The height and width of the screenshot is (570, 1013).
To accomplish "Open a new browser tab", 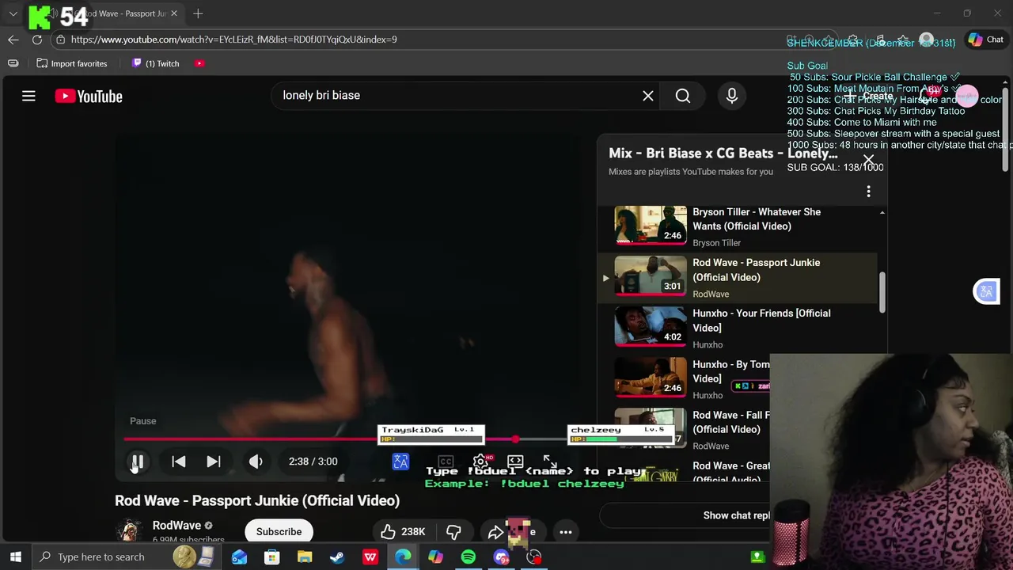I will [198, 13].
